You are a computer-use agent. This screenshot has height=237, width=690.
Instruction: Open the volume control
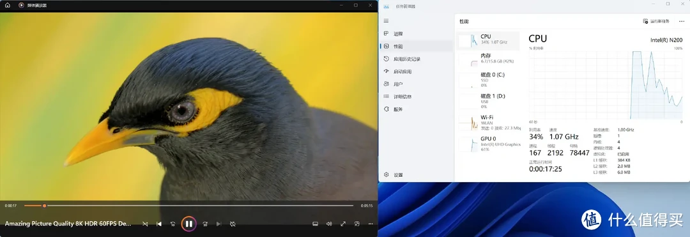329,224
